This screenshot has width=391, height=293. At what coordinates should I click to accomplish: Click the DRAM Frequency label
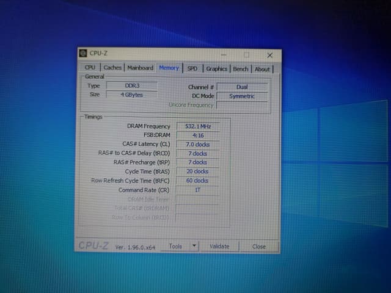[x=148, y=126]
